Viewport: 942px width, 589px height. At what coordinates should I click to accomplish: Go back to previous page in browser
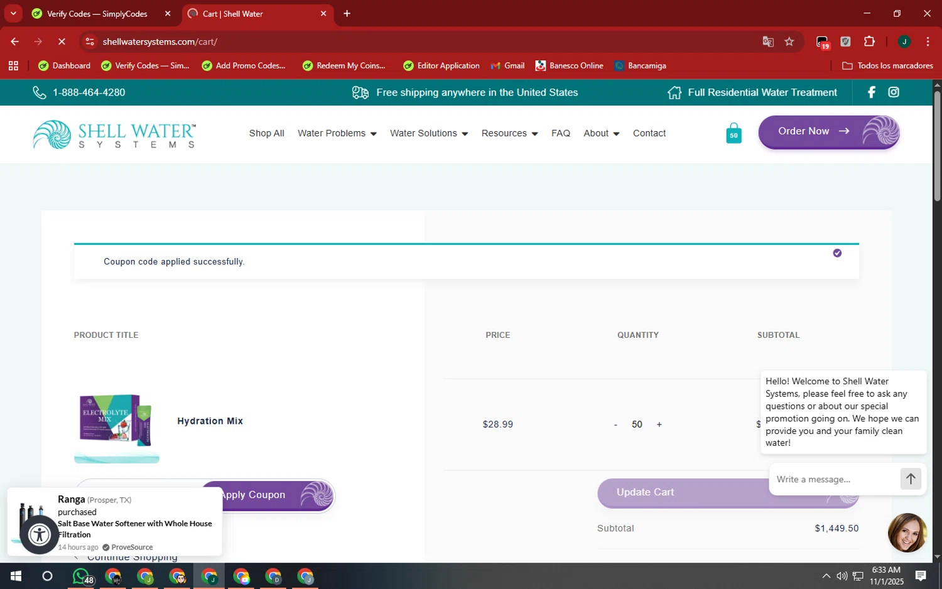(14, 41)
